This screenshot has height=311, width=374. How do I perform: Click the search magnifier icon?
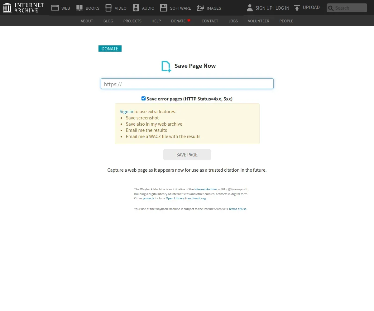(331, 8)
